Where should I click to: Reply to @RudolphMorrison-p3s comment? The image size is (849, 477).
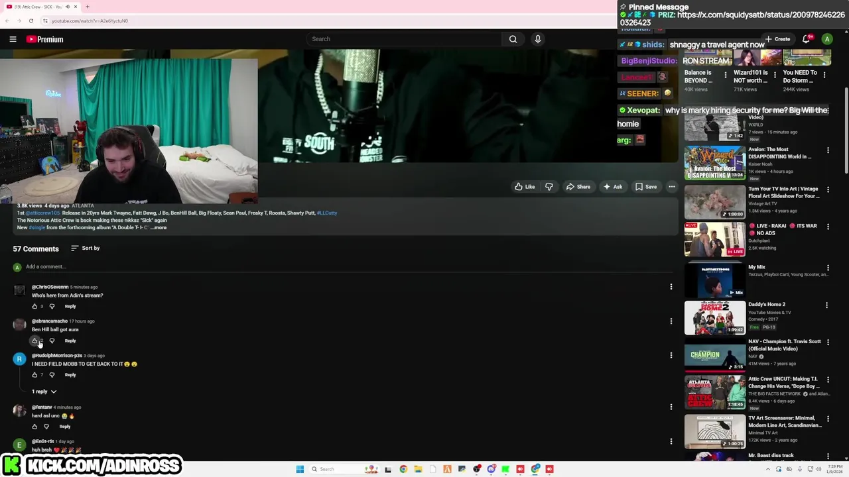click(x=70, y=375)
